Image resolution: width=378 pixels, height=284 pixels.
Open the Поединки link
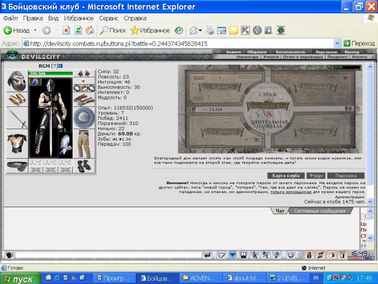click(x=337, y=57)
